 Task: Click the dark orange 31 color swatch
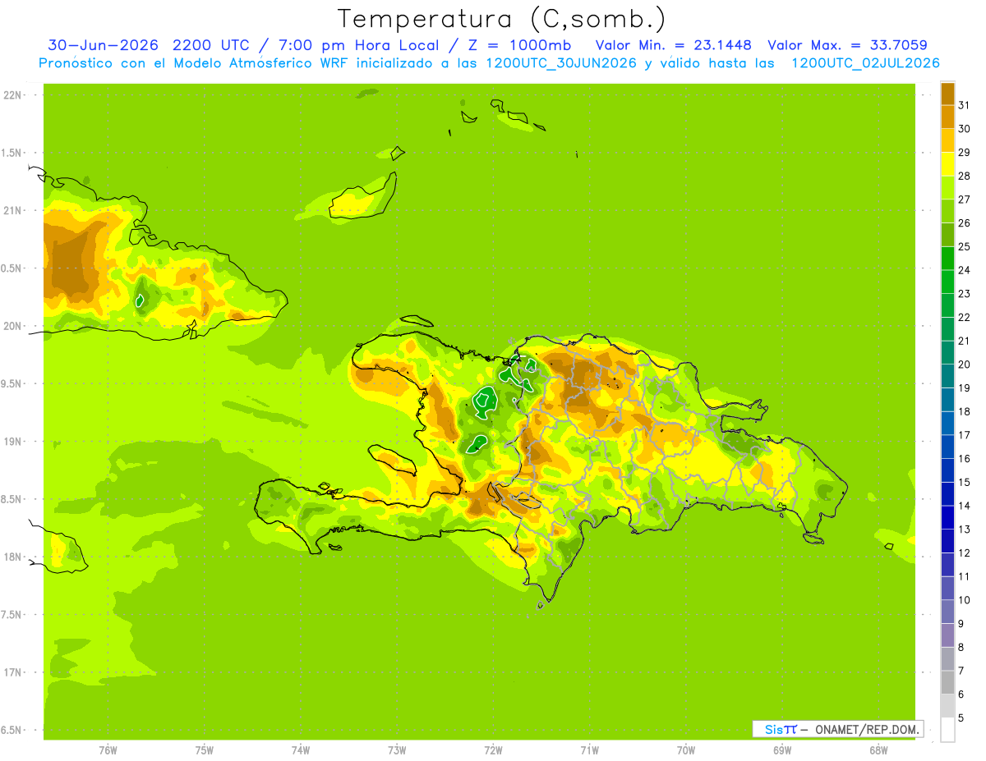tap(947, 94)
